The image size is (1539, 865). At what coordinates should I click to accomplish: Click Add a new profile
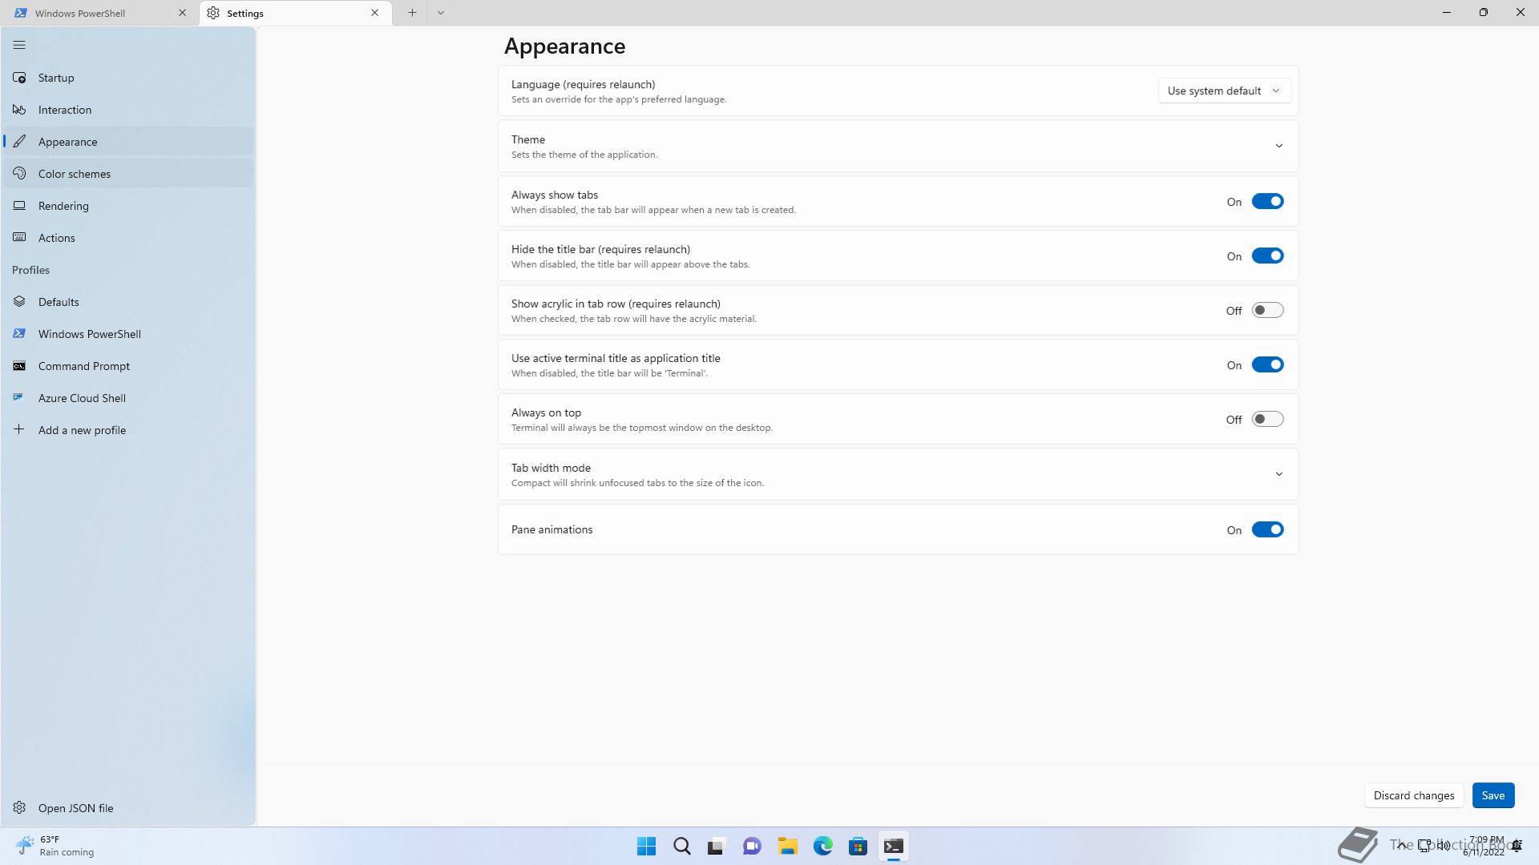(82, 430)
